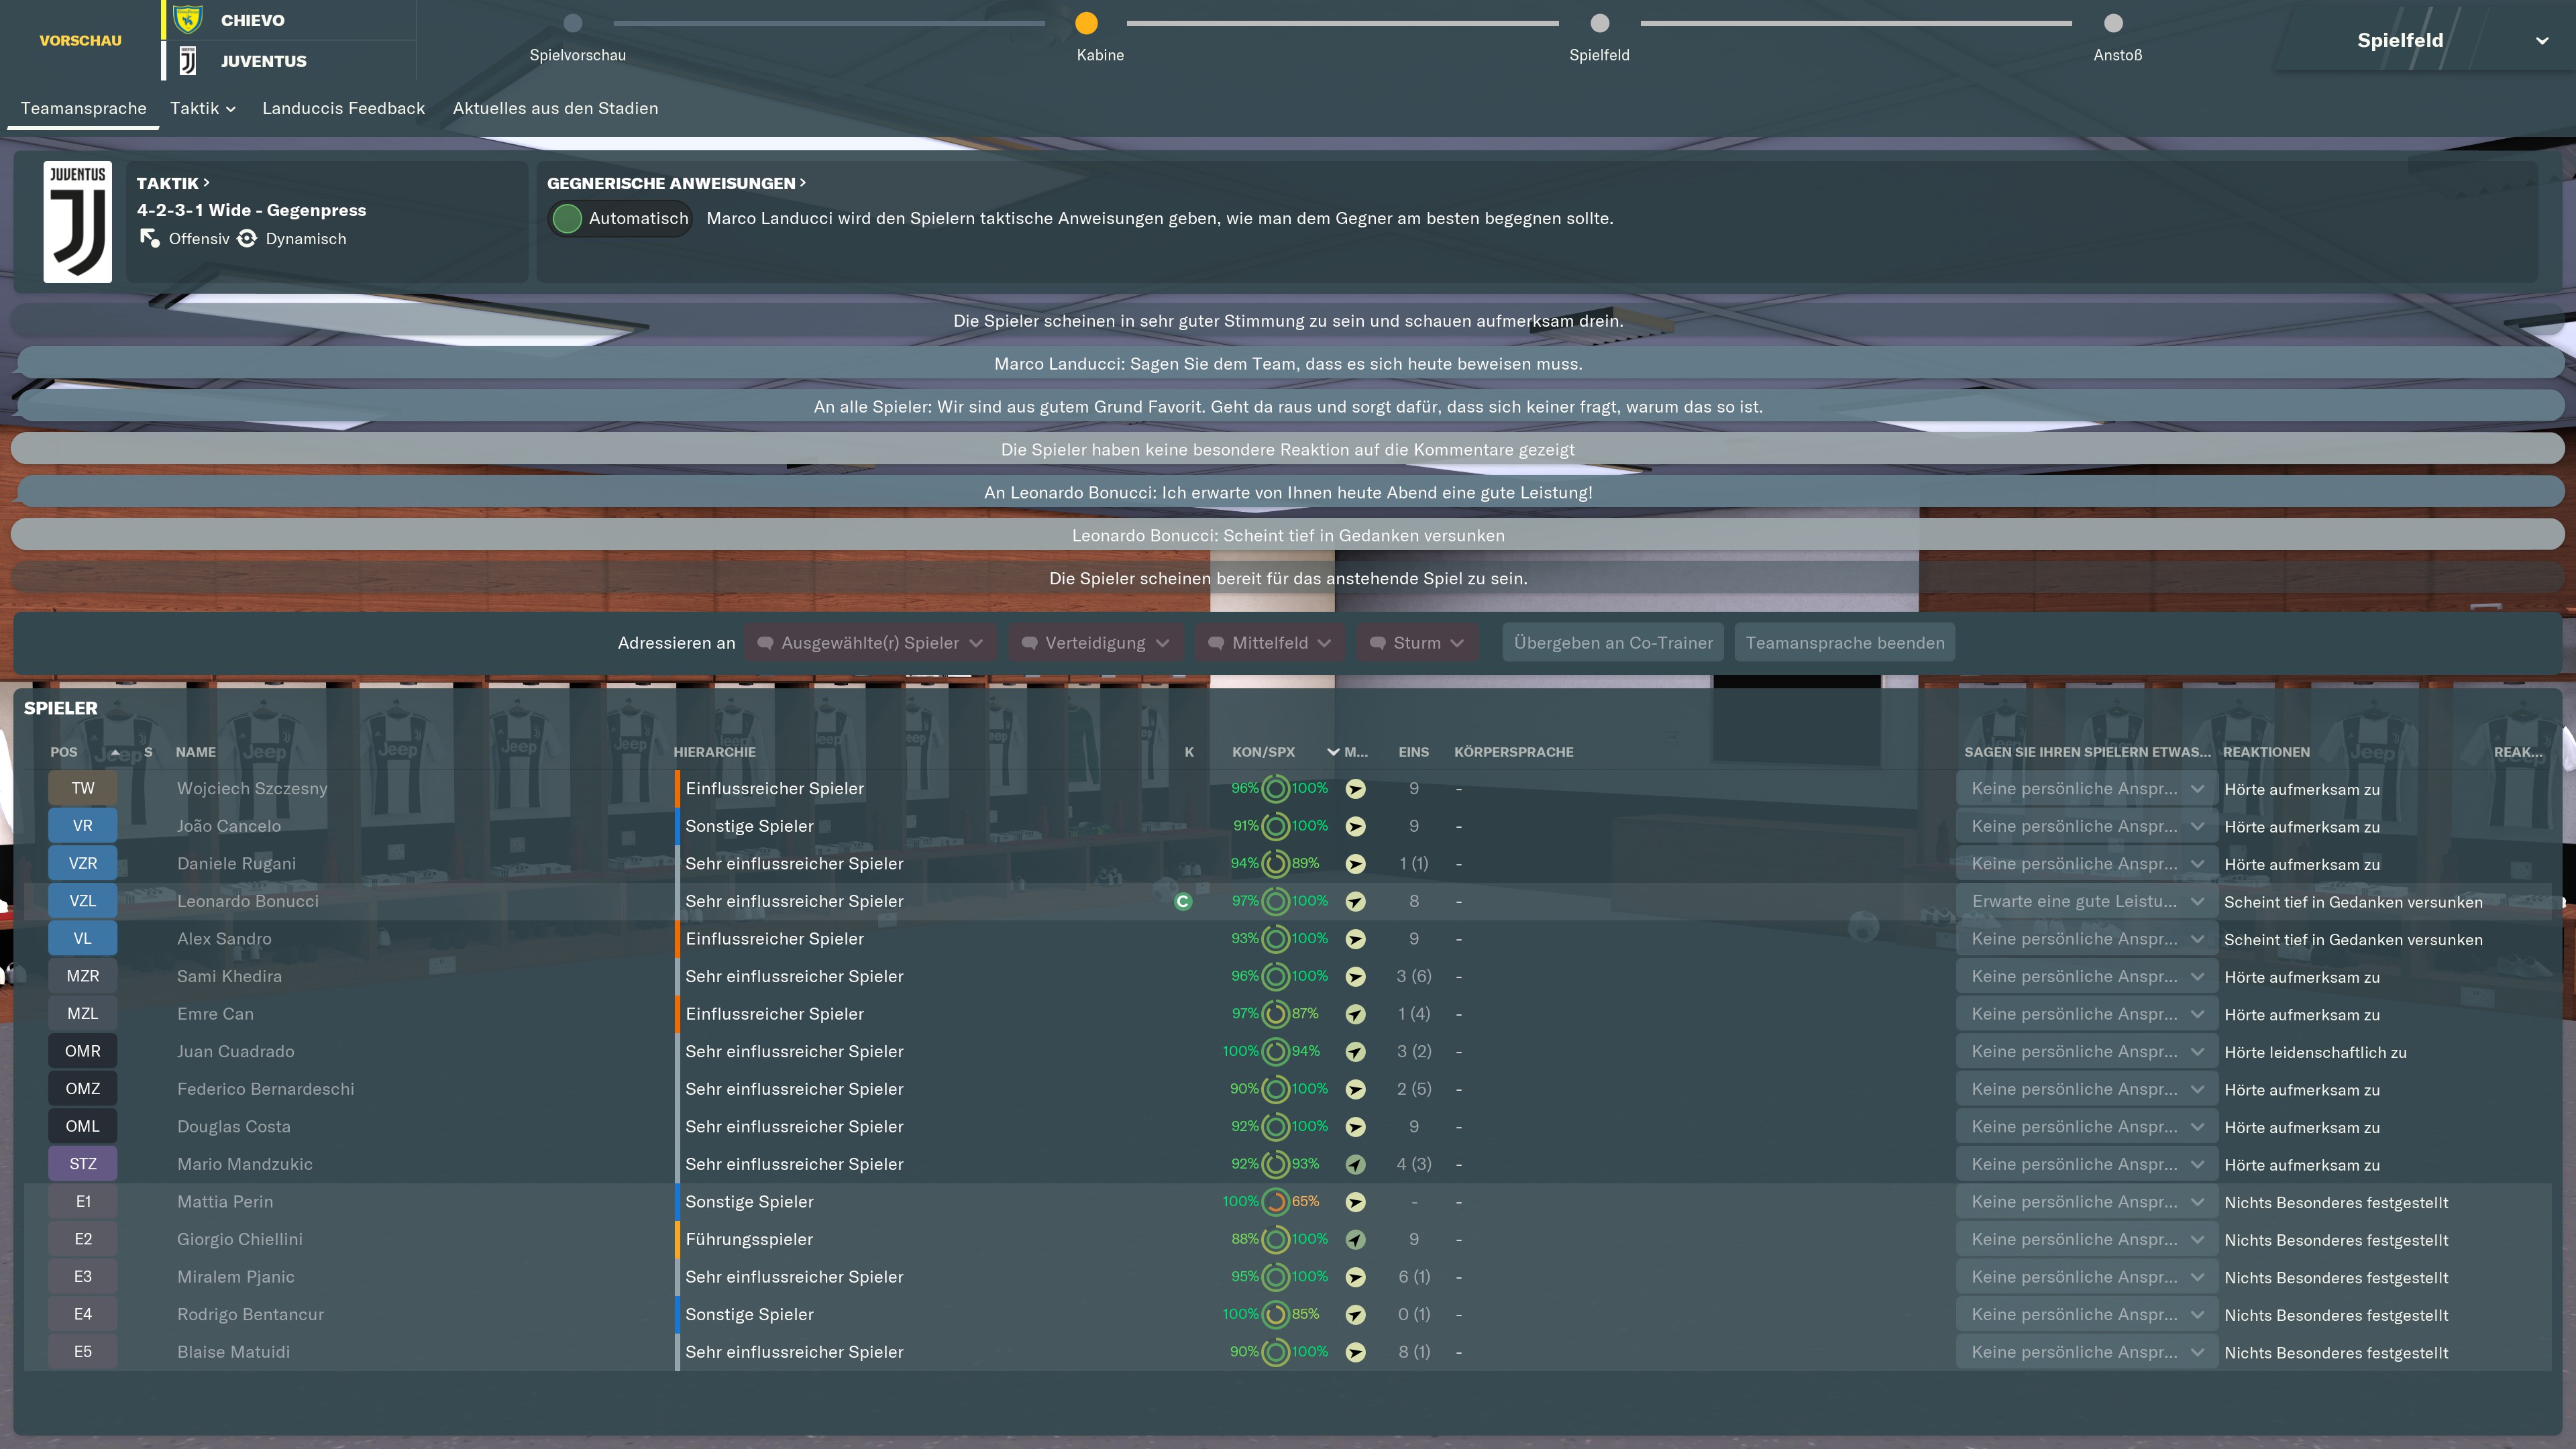Viewport: 2576px width, 1449px height.
Task: Toggle the Automatisch opposition instructions switch
Action: 621,218
